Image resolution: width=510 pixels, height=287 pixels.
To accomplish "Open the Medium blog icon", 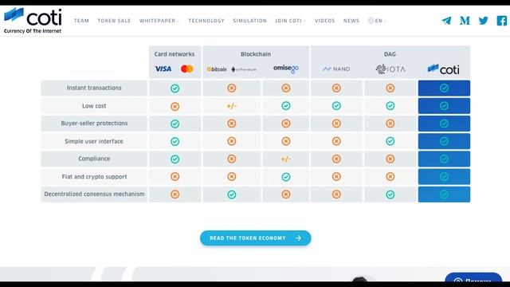I will (x=465, y=21).
